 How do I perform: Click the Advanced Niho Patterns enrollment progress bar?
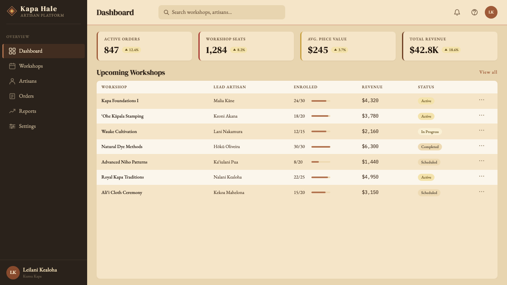point(321,162)
